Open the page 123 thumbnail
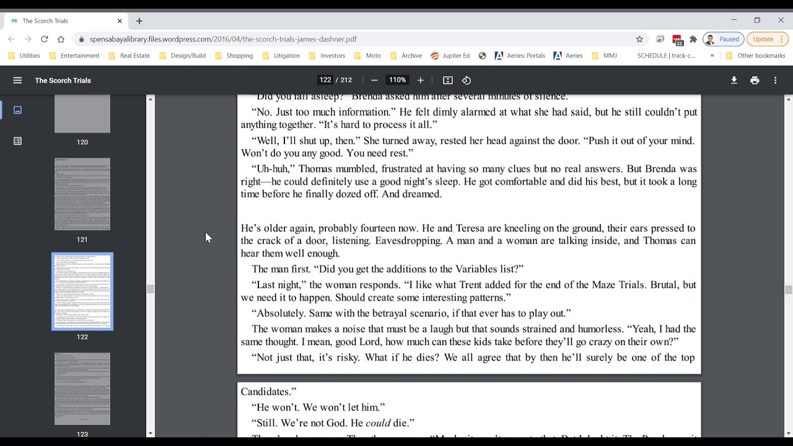The width and height of the screenshot is (793, 446). tap(82, 389)
